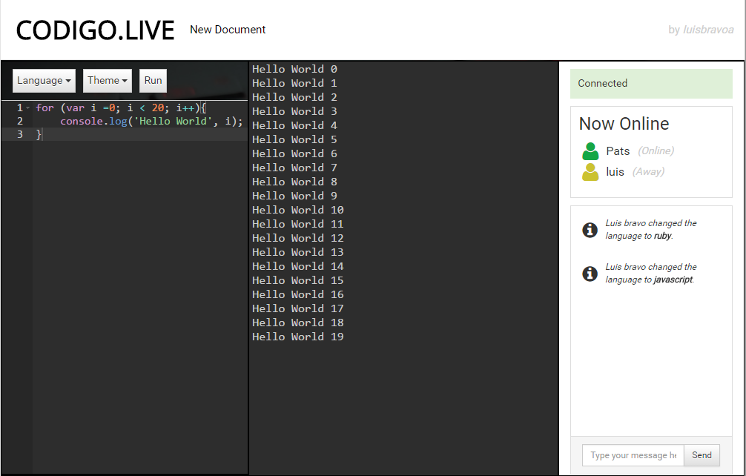Click the Now Online heading
The width and height of the screenshot is (746, 476).
pyautogui.click(x=624, y=124)
